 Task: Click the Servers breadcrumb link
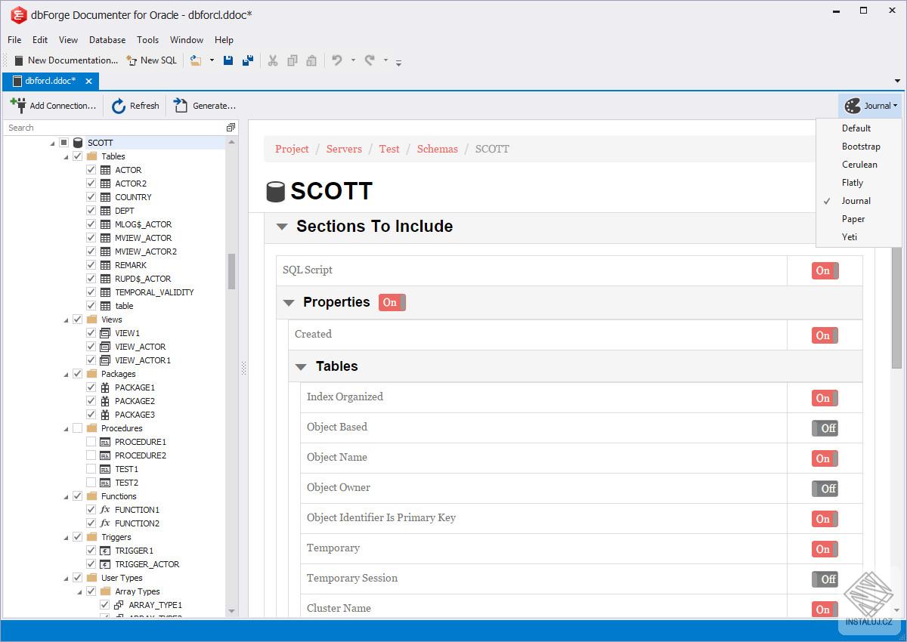tap(344, 149)
